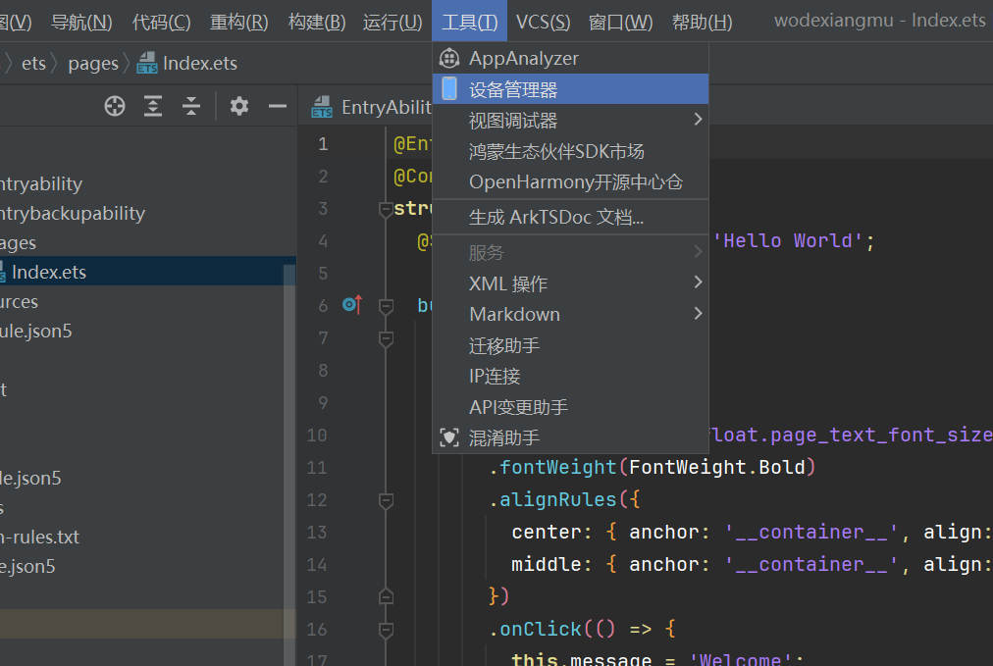Click the XML 操作 submenu arrow
Screen dimensions: 993x666
click(x=698, y=282)
